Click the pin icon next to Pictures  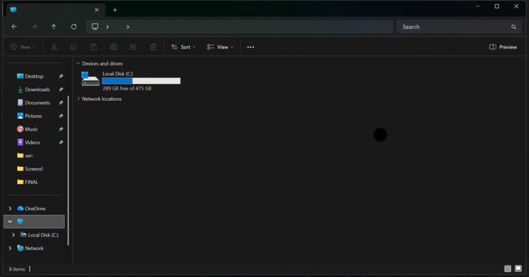coord(61,116)
